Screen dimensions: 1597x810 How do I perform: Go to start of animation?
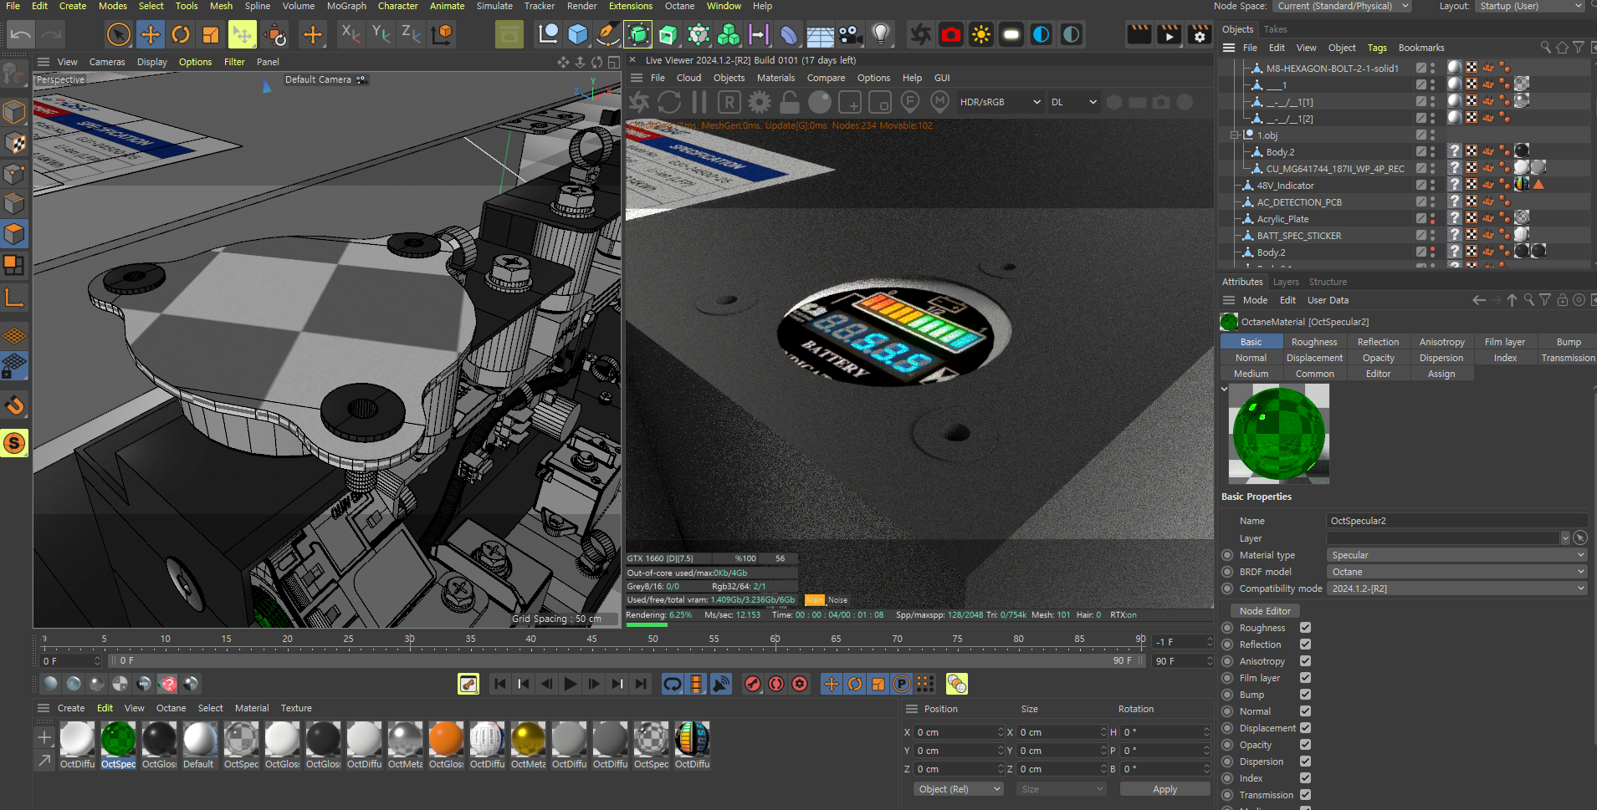point(500,684)
